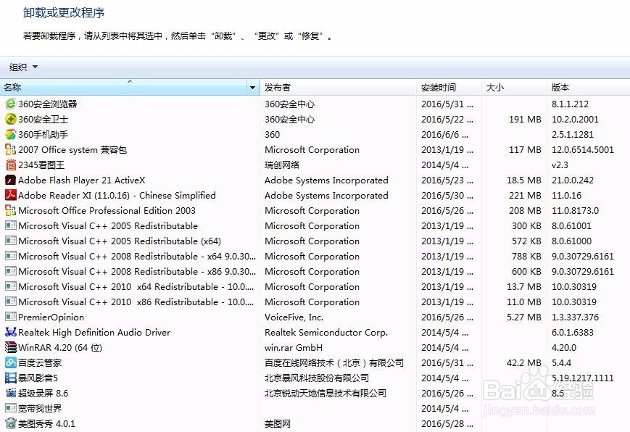Click the PremierOpinion icon
This screenshot has height=432, width=630.
[10, 317]
